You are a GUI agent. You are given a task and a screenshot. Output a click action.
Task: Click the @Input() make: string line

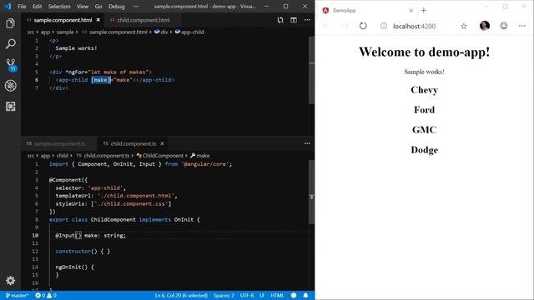click(x=91, y=235)
